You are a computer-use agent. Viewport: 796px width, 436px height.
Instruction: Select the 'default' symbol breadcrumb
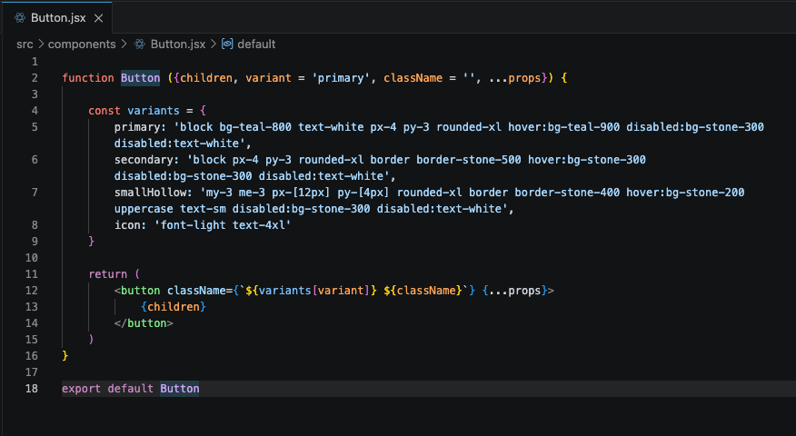256,45
